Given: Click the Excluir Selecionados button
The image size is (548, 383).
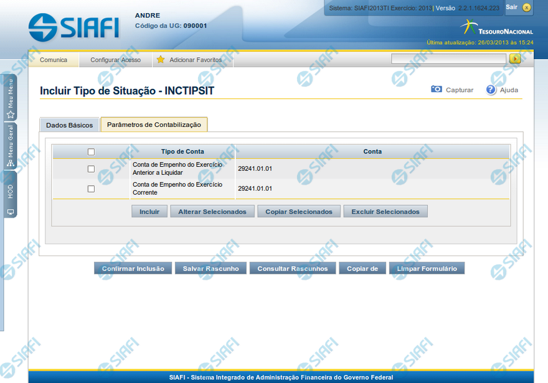Looking at the screenshot, I should coord(385,211).
